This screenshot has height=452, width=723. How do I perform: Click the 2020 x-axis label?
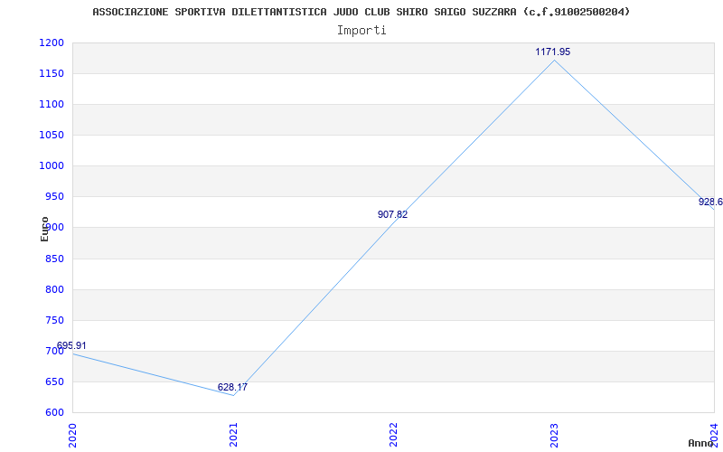[72, 435]
